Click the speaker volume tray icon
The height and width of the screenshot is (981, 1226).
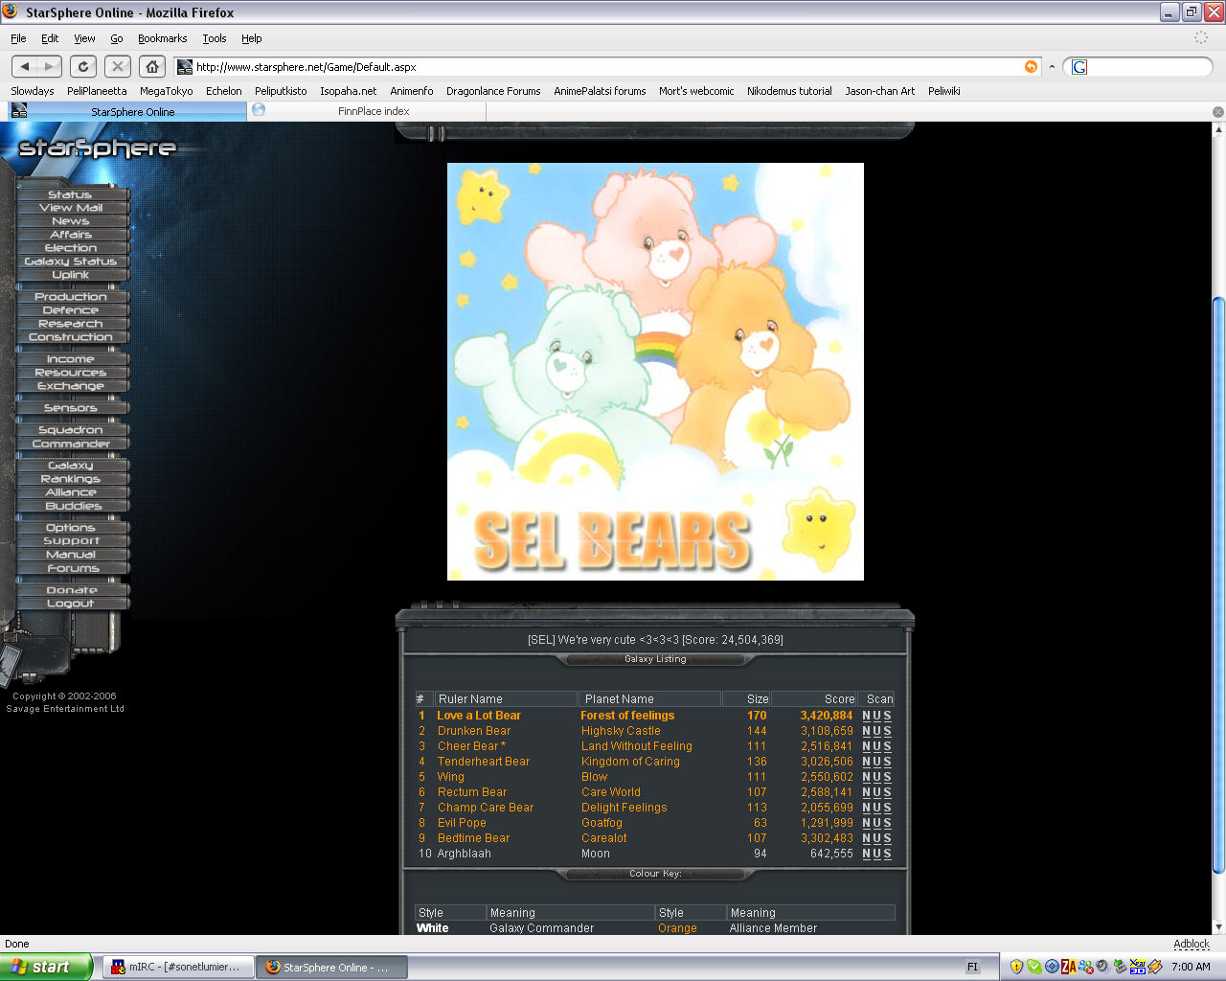coord(1102,967)
